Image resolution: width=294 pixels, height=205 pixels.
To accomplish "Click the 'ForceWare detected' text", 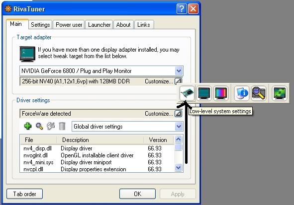I will pos(46,114).
